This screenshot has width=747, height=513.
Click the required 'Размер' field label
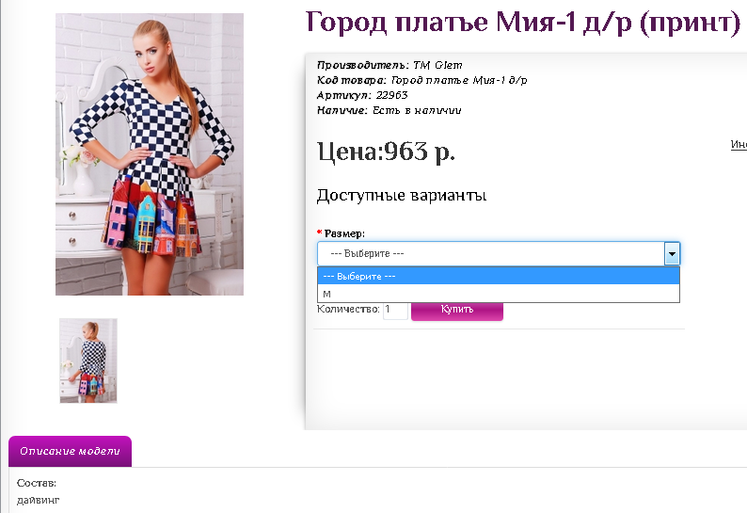click(344, 233)
